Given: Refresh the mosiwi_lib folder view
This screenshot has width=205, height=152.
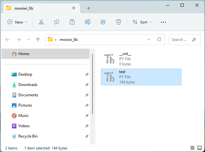Looking at the screenshot, I should click(x=159, y=39).
